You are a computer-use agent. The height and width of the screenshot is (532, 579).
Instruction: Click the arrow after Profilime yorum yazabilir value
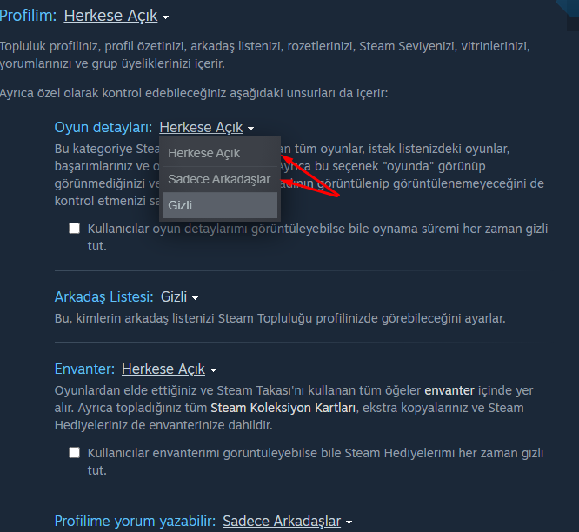[349, 522]
